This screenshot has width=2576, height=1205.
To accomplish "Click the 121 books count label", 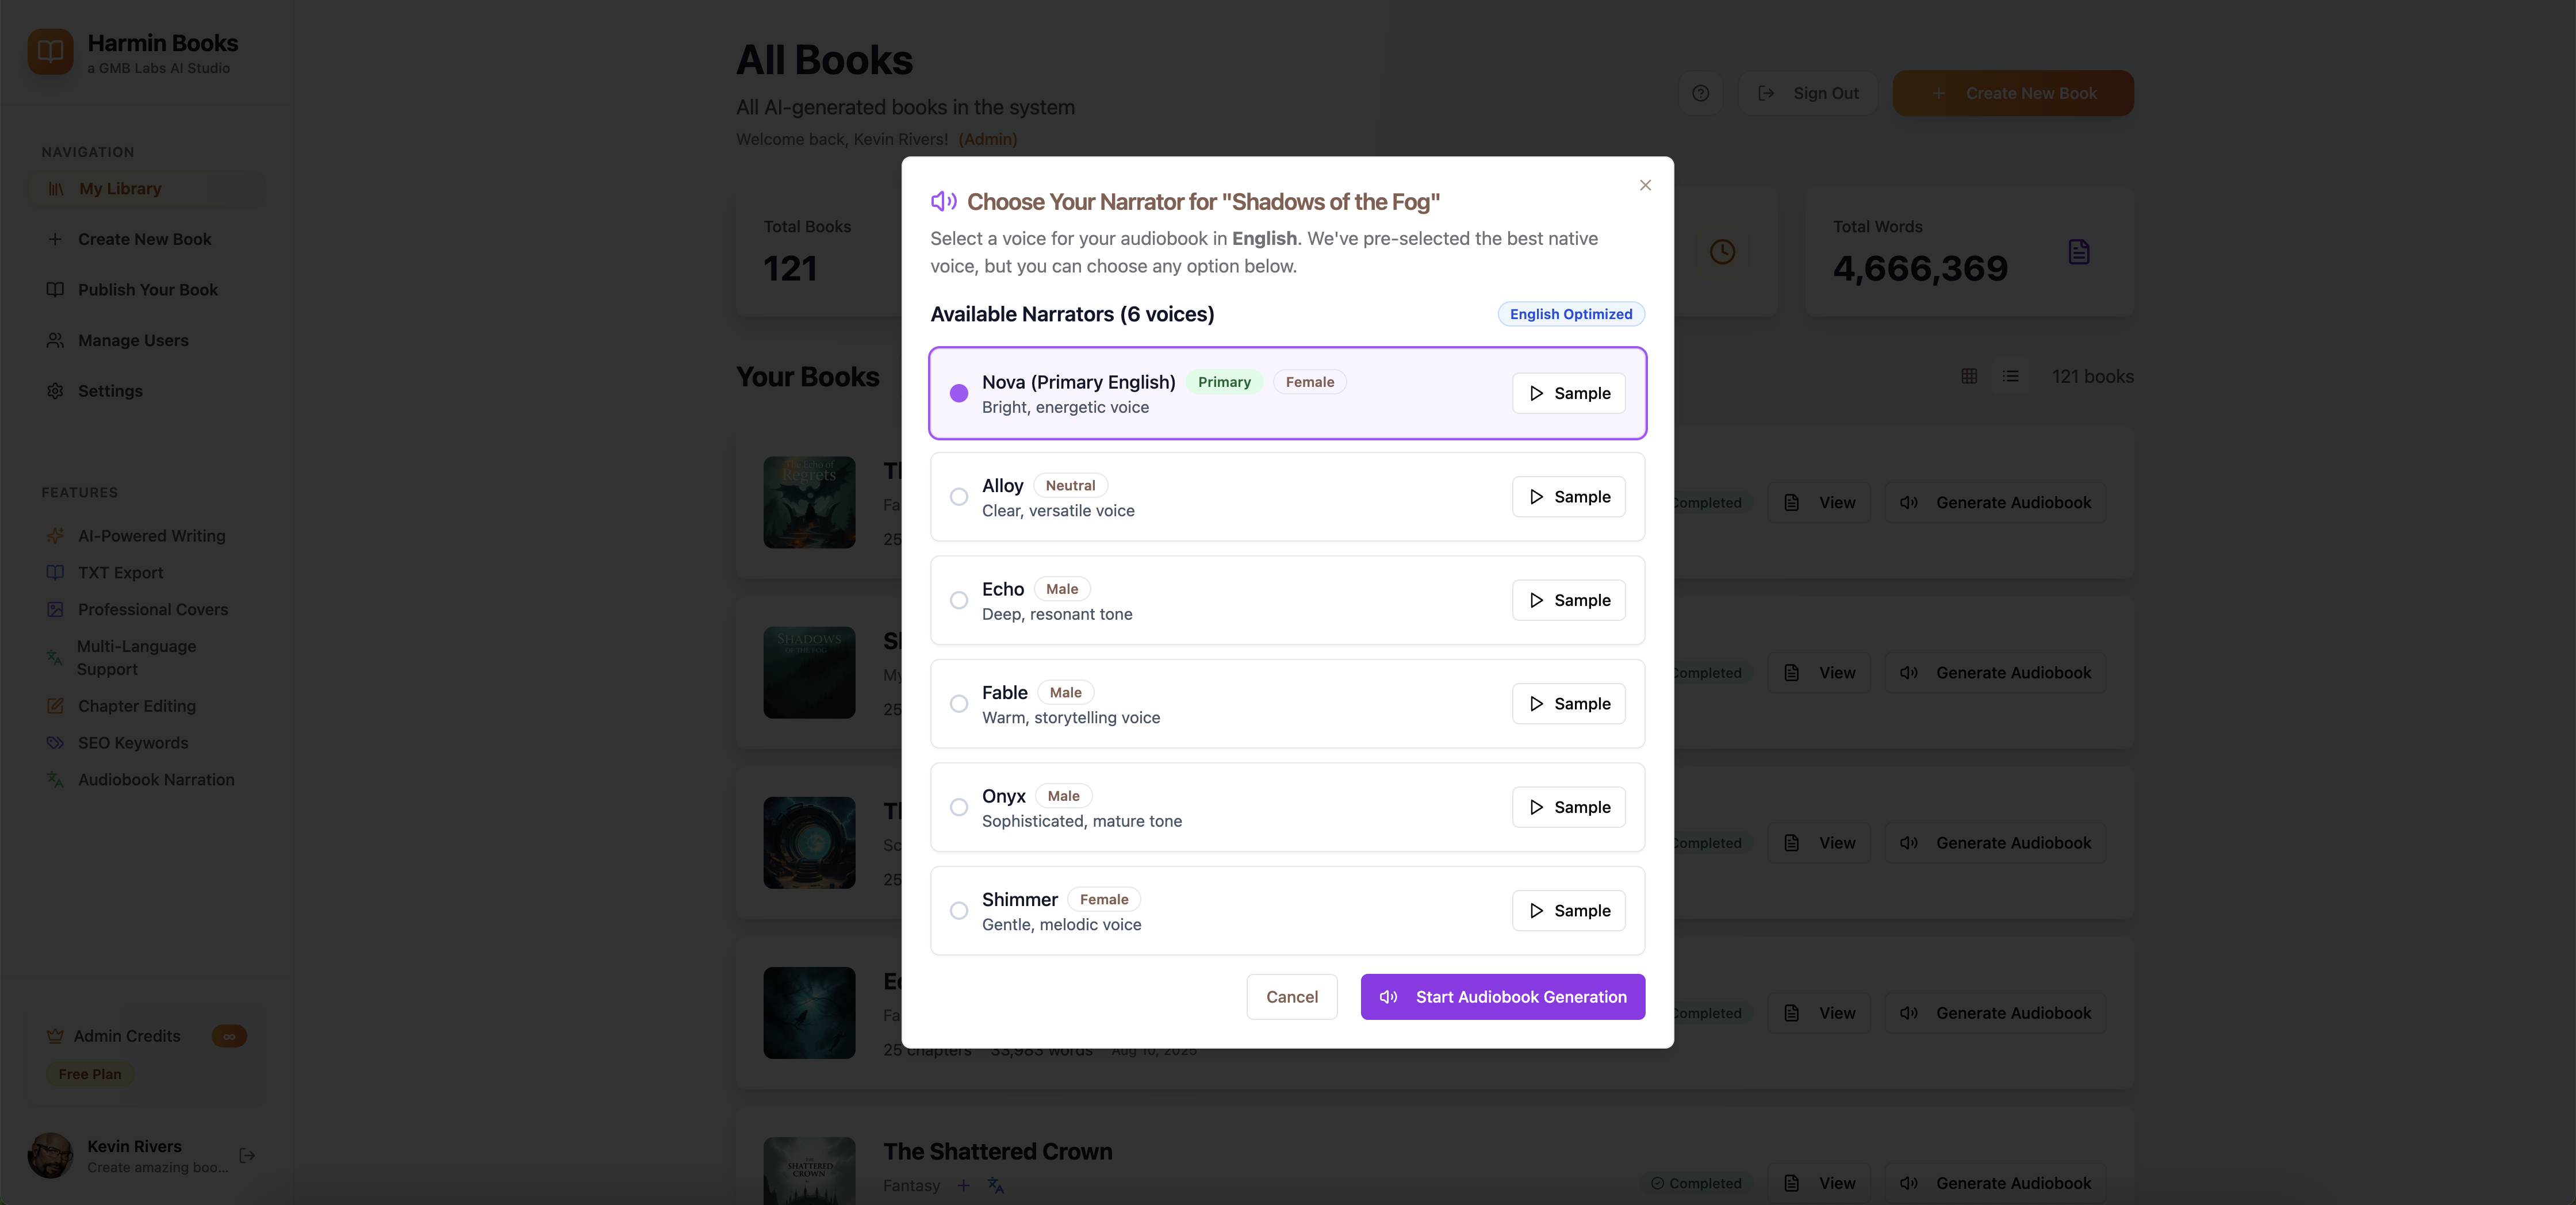I will 2092,376.
